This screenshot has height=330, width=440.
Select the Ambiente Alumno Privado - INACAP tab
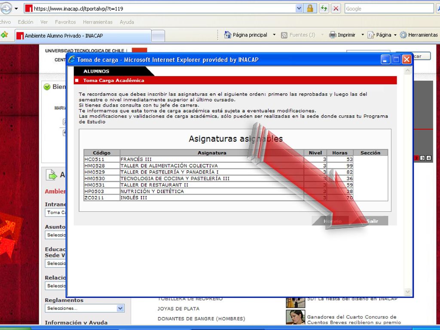click(83, 36)
